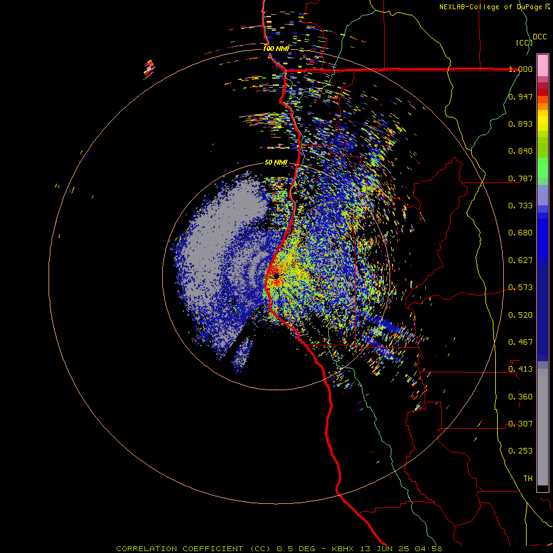The image size is (553, 553).
Task: Select the red segment of the color bar
Action: pyautogui.click(x=543, y=92)
